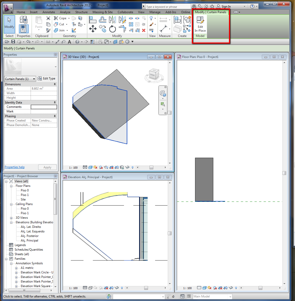Image resolution: width=295 pixels, height=301 pixels.
Task: Click the Cope geometry tool
Action: [x=61, y=18]
